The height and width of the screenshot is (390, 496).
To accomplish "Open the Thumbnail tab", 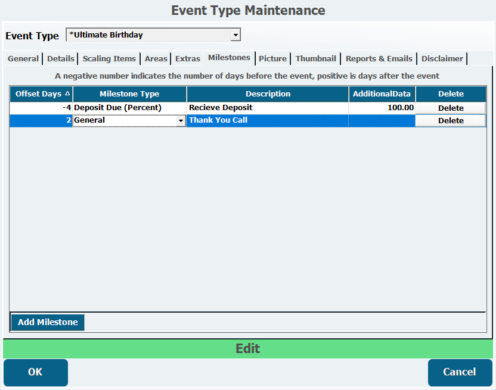I will point(316,59).
